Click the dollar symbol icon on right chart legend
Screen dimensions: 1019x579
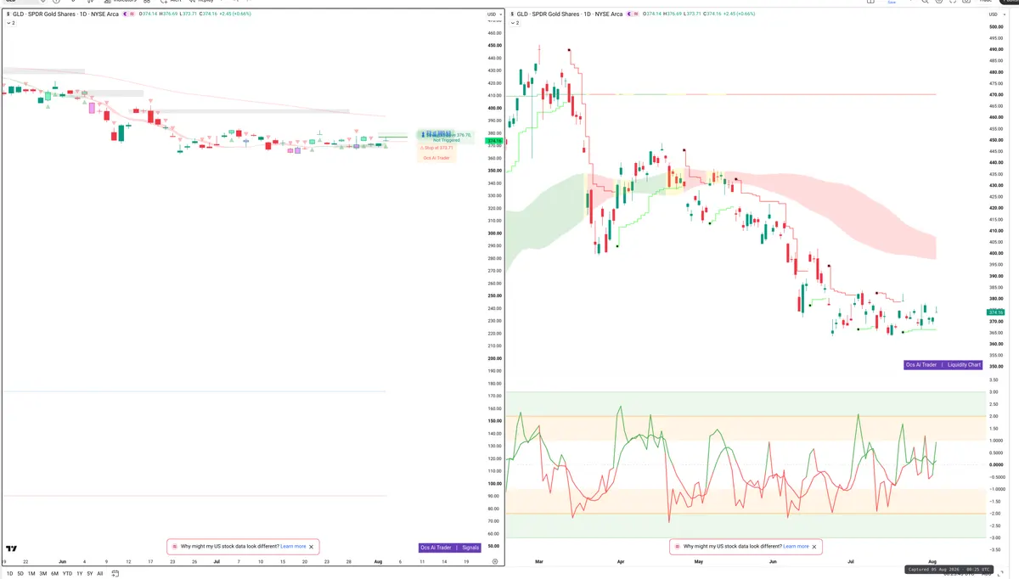click(511, 14)
